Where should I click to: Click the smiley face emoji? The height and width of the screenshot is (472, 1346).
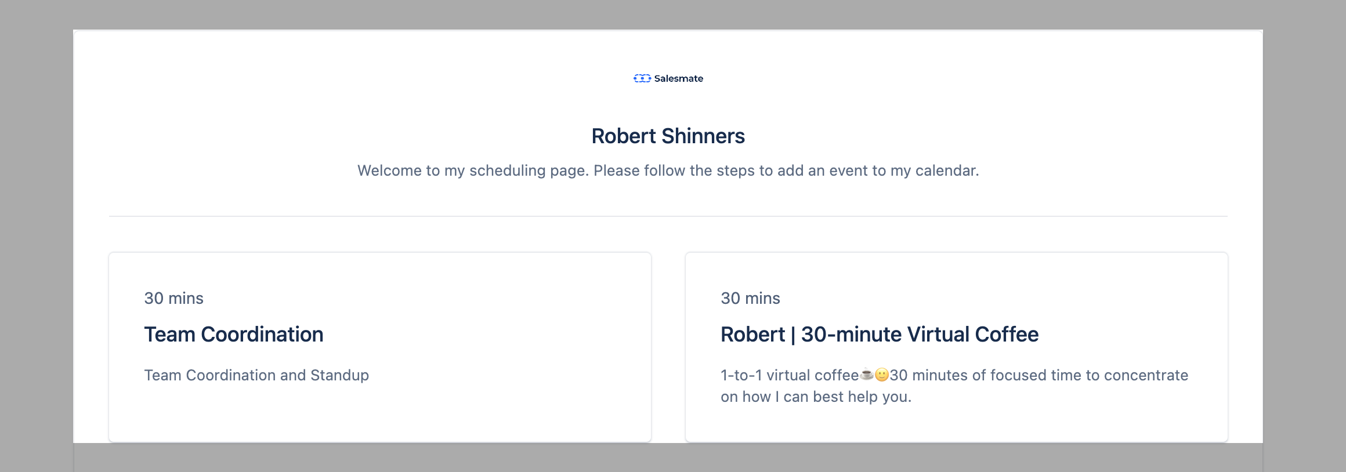(882, 375)
